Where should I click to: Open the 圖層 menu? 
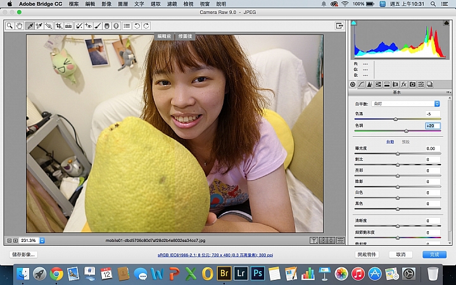[123, 4]
